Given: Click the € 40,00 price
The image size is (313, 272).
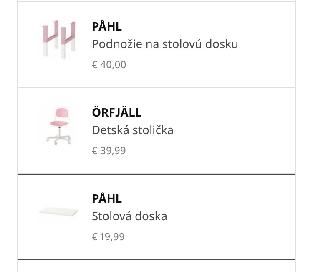Looking at the screenshot, I should tap(109, 65).
